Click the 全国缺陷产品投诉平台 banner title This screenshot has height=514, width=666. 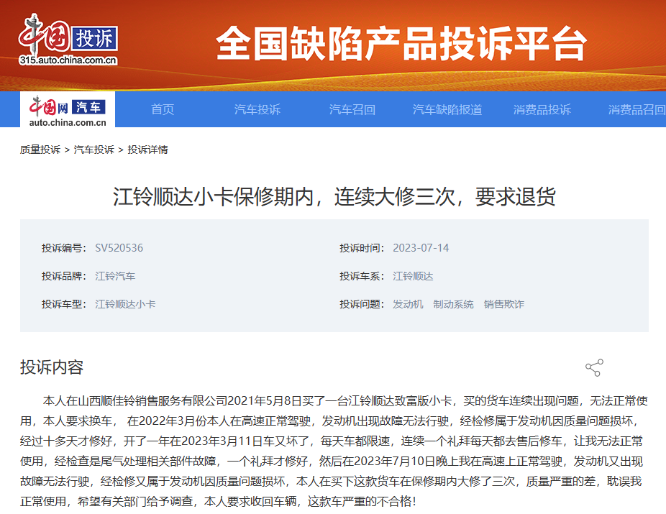(x=401, y=45)
